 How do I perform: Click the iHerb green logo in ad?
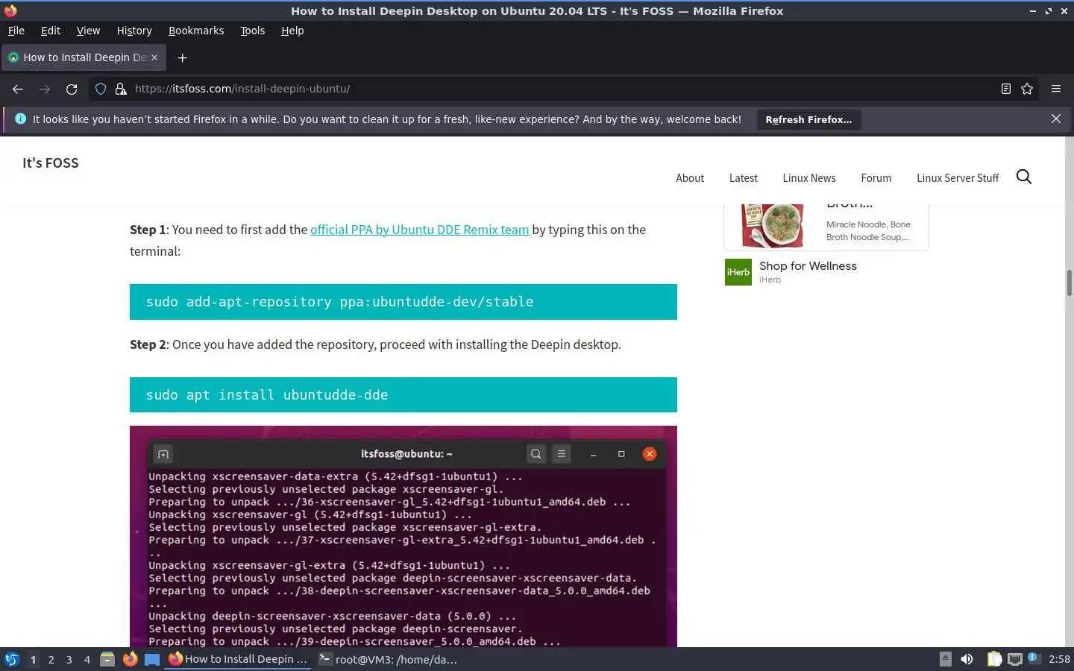(738, 272)
